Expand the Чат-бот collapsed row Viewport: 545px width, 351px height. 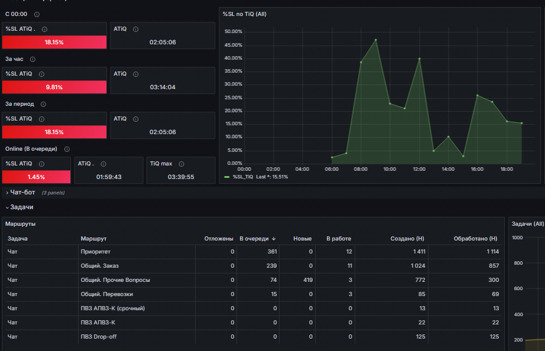click(x=22, y=192)
